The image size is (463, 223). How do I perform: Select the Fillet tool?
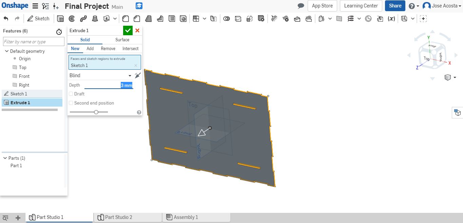tap(126, 19)
